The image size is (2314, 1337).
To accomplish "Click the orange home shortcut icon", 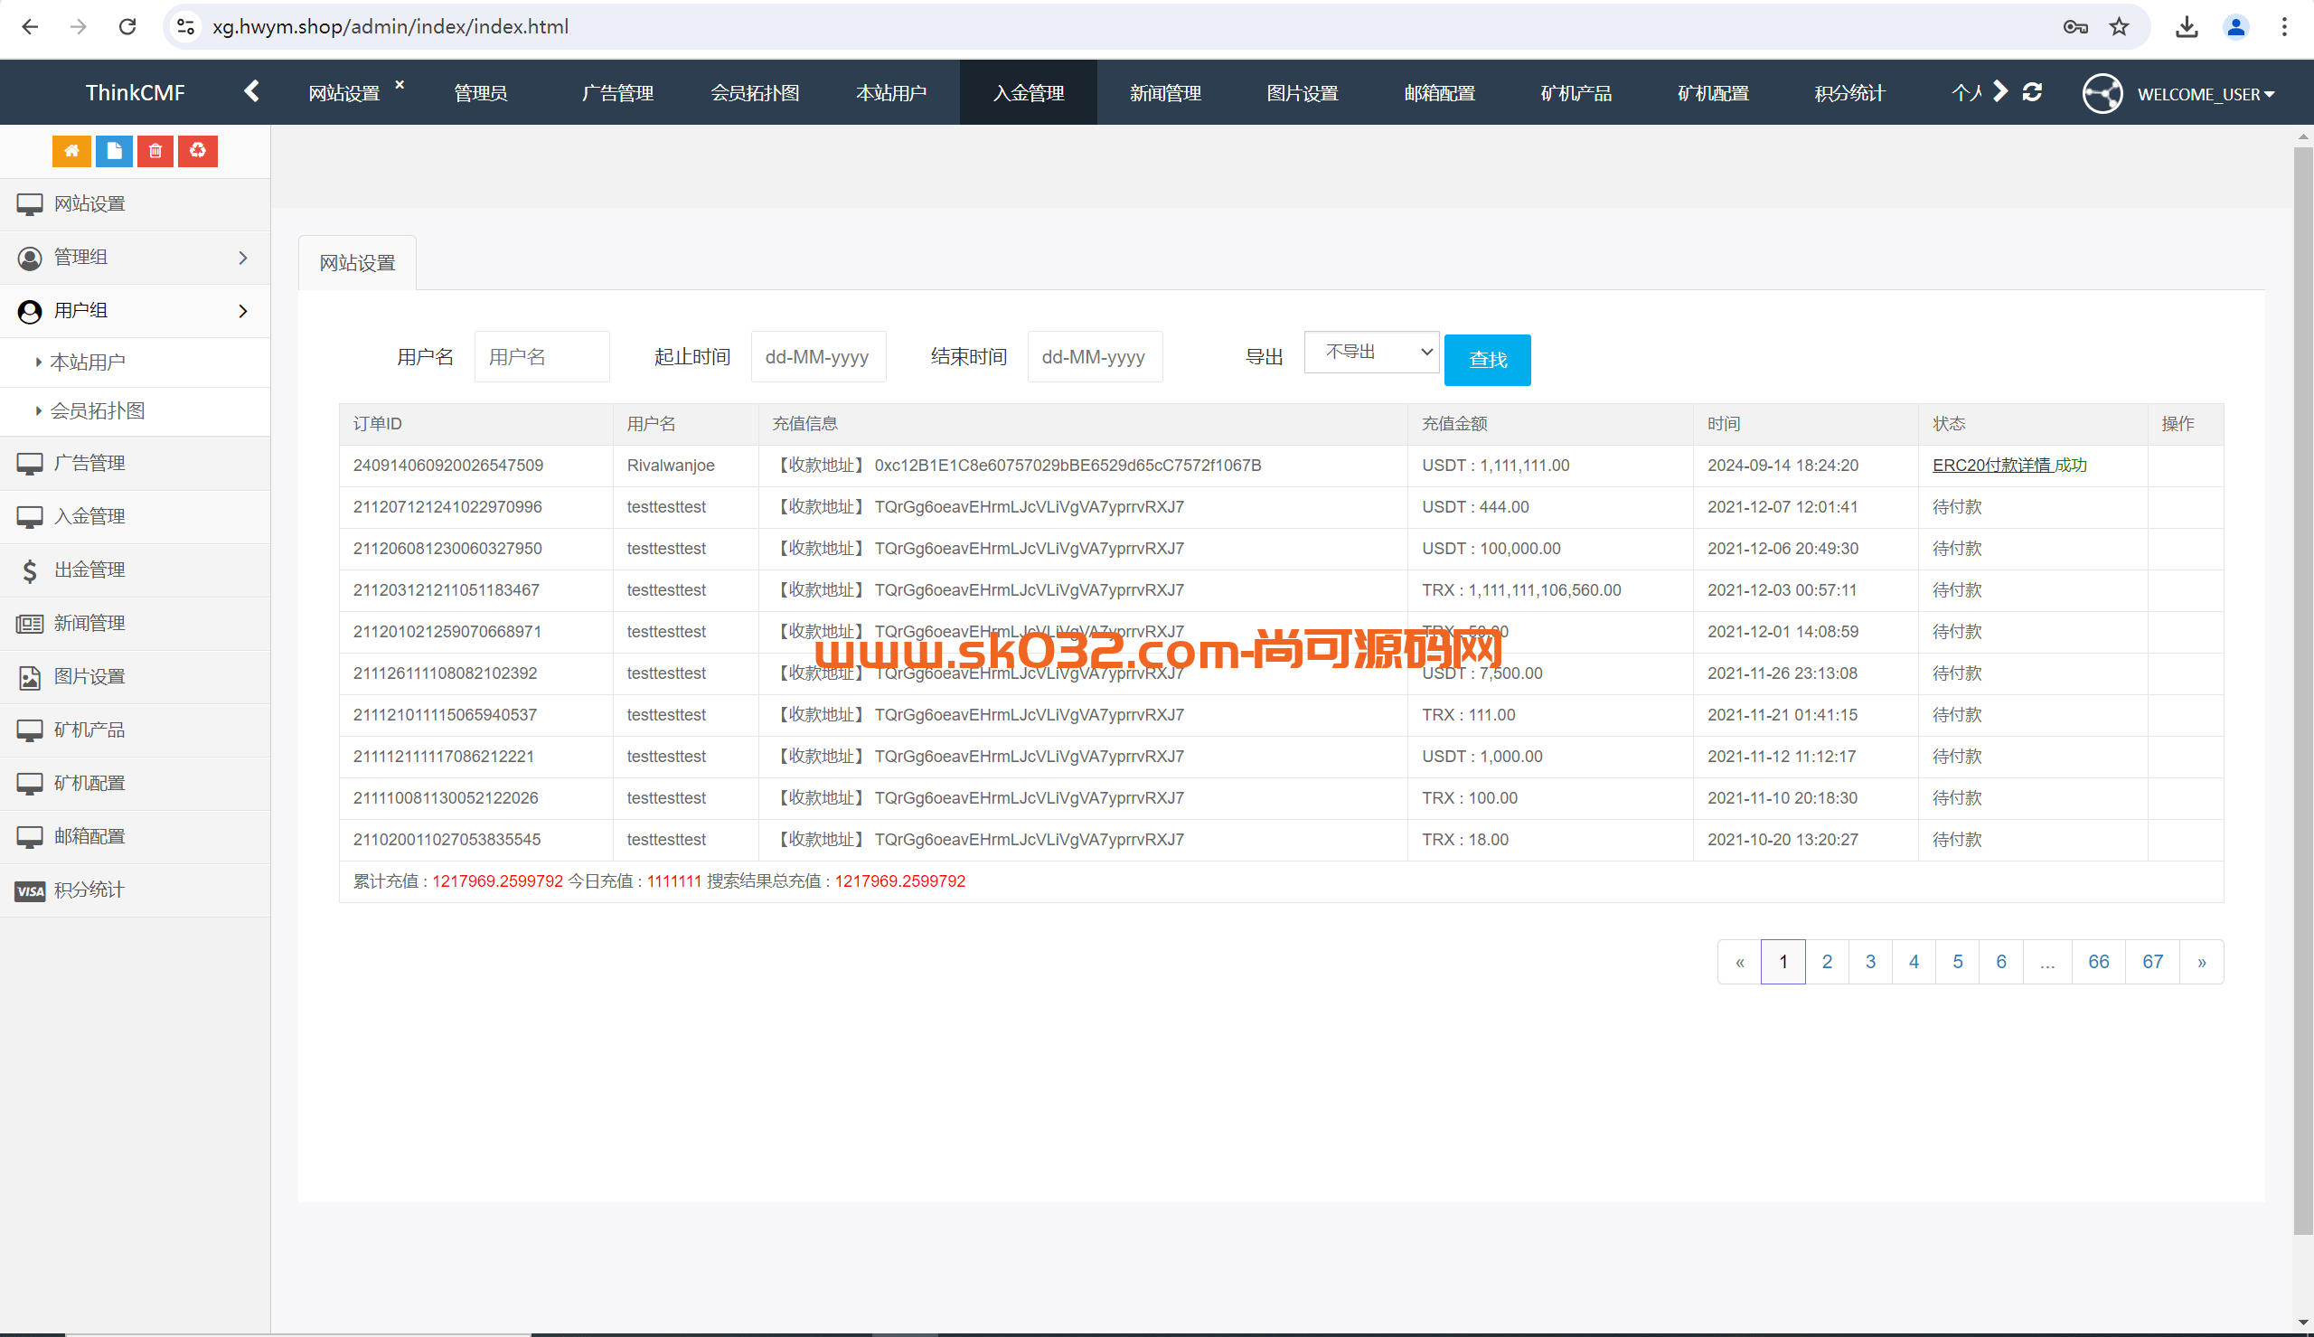I will 71,151.
